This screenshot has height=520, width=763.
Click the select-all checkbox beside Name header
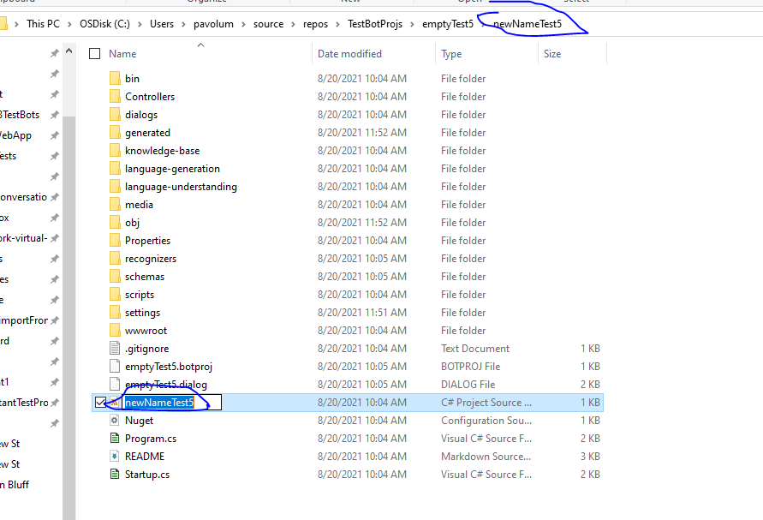point(95,52)
